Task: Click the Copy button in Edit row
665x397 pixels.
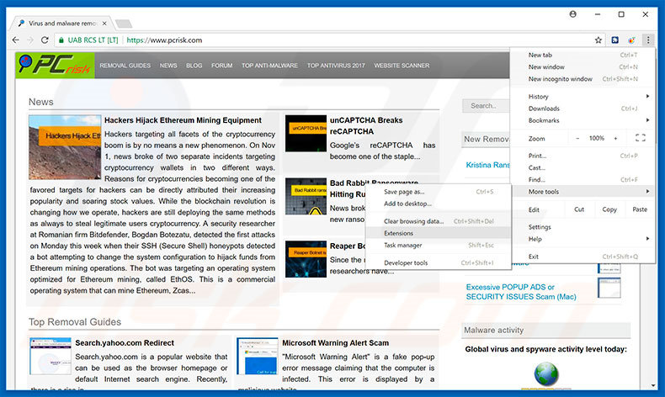Action: point(609,209)
